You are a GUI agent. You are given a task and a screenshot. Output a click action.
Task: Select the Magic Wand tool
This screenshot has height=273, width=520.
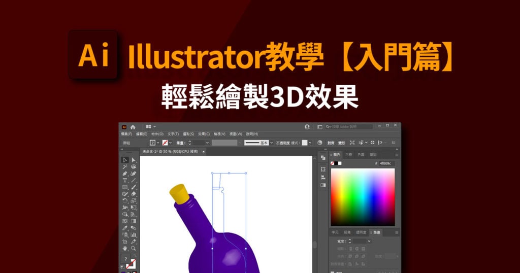(x=125, y=167)
